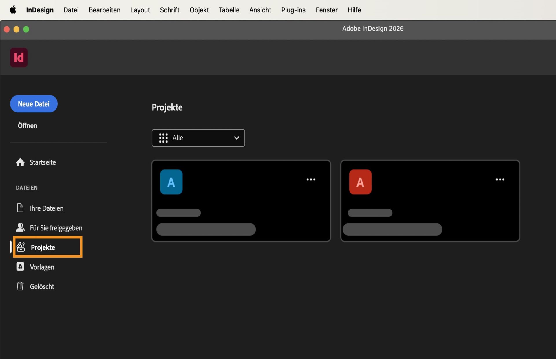556x359 pixels.
Task: Open the options menu on the blue project card
Action: click(x=311, y=179)
